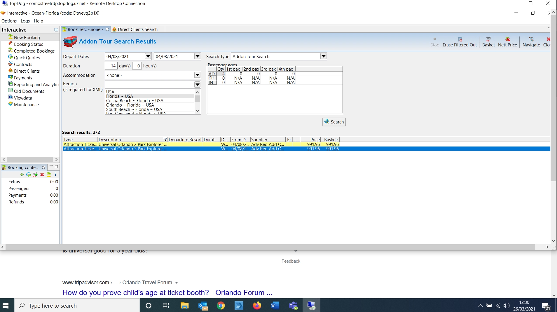Open Quick Quotes in the sidebar

(x=27, y=57)
